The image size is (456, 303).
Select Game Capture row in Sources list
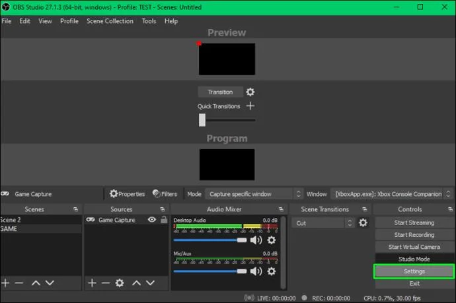pyautogui.click(x=126, y=220)
